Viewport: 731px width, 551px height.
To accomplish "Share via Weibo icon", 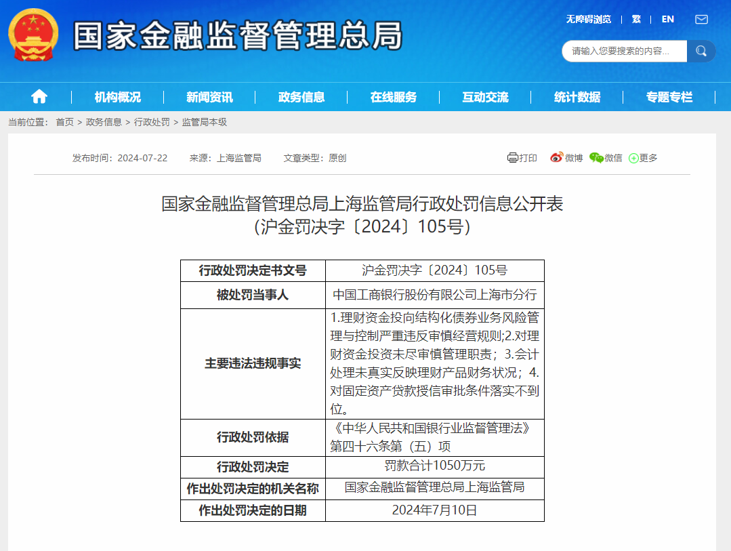I will (556, 158).
